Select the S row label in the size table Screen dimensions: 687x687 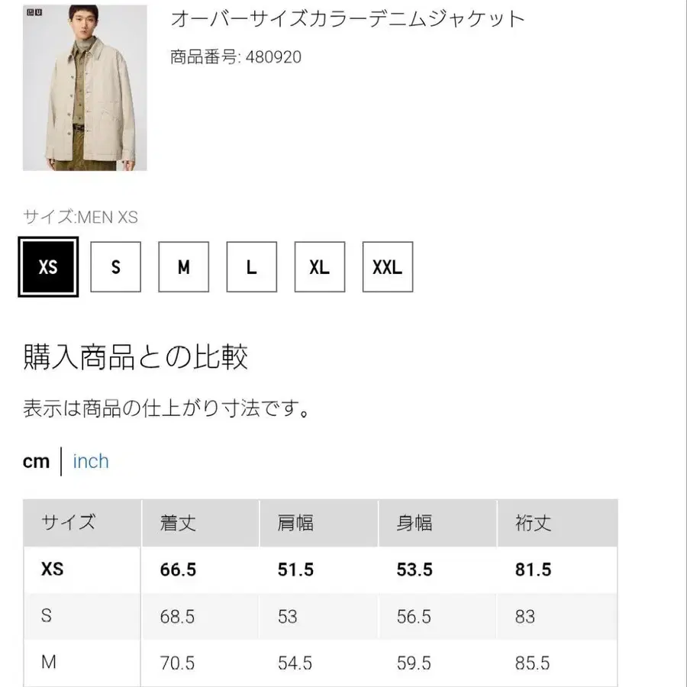[47, 616]
